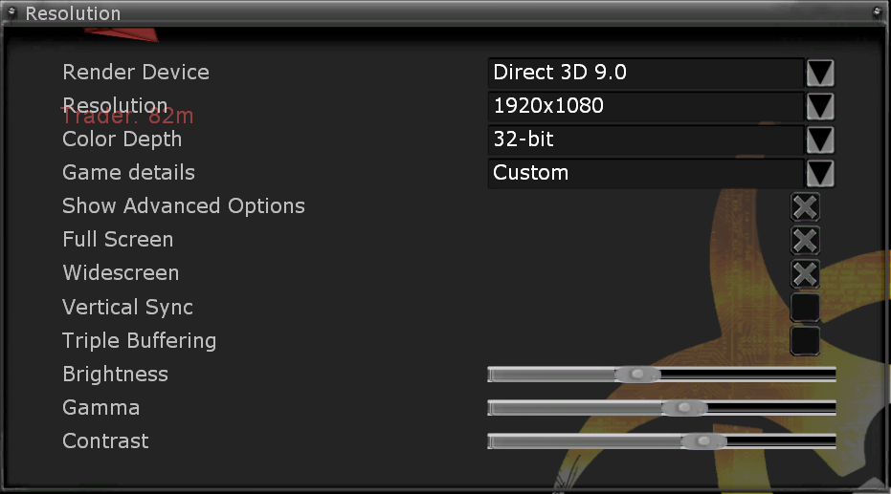The width and height of the screenshot is (891, 494).
Task: Disable Show Advanced Options checkbox
Action: tap(805, 206)
